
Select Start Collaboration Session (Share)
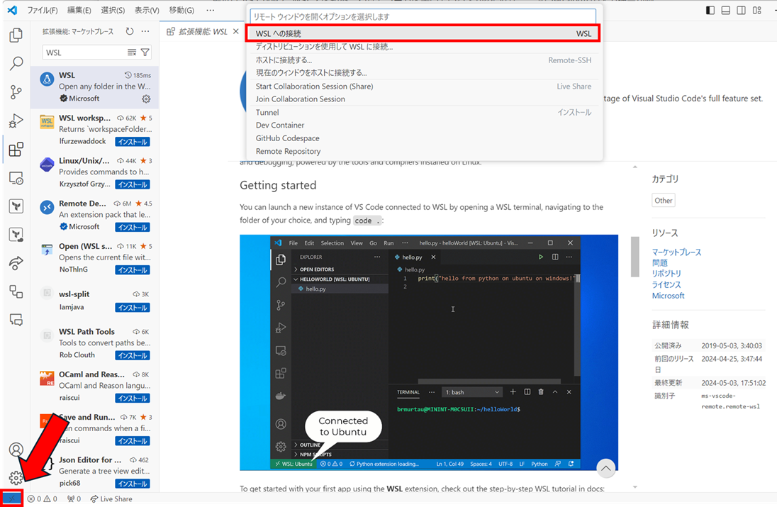point(424,87)
